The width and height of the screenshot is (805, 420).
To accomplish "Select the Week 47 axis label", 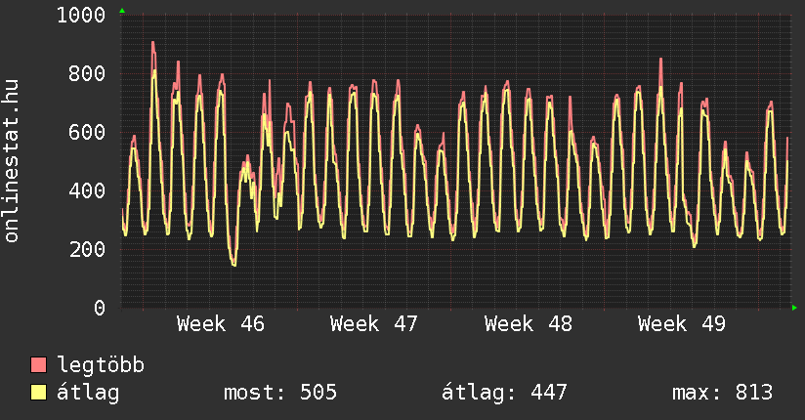I will click(x=374, y=324).
